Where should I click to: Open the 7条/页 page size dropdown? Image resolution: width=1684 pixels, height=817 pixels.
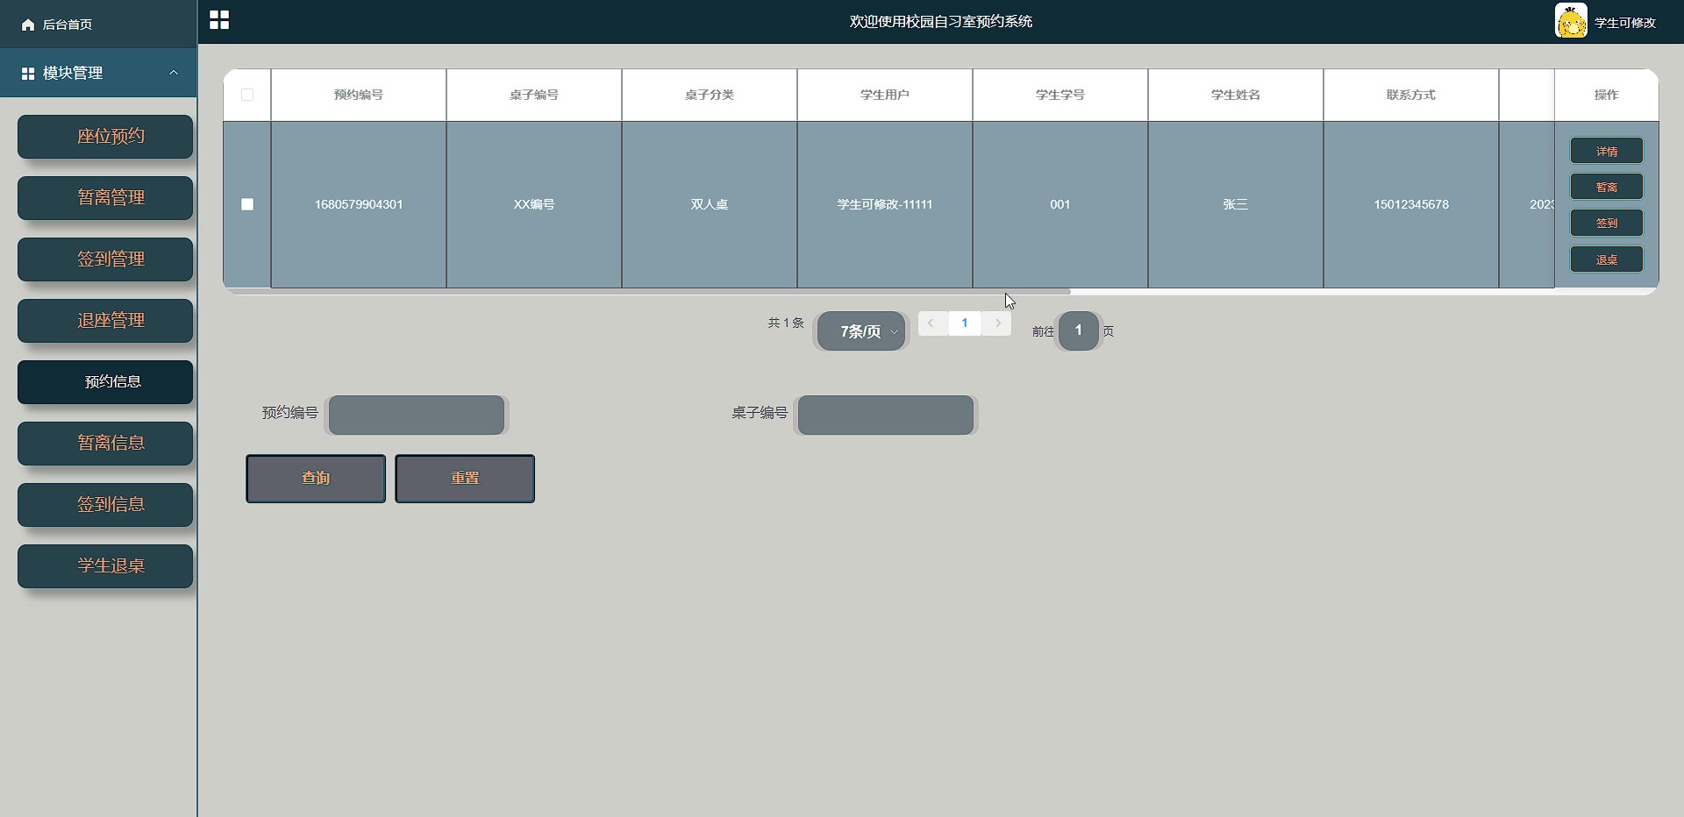[x=861, y=331]
